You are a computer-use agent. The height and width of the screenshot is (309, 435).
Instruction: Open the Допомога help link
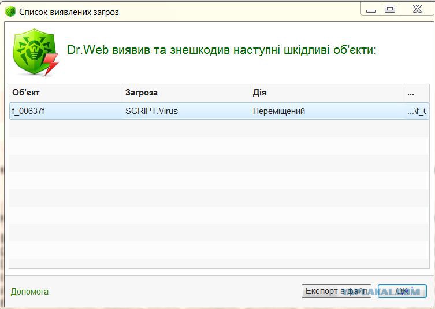[29, 292]
